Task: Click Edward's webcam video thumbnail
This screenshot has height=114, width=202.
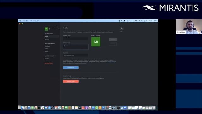Action: [x=189, y=27]
